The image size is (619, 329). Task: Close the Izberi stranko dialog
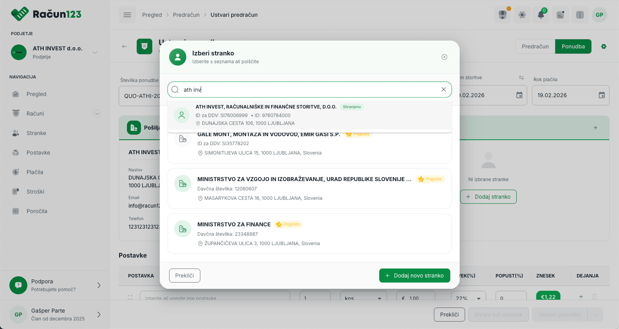(444, 57)
